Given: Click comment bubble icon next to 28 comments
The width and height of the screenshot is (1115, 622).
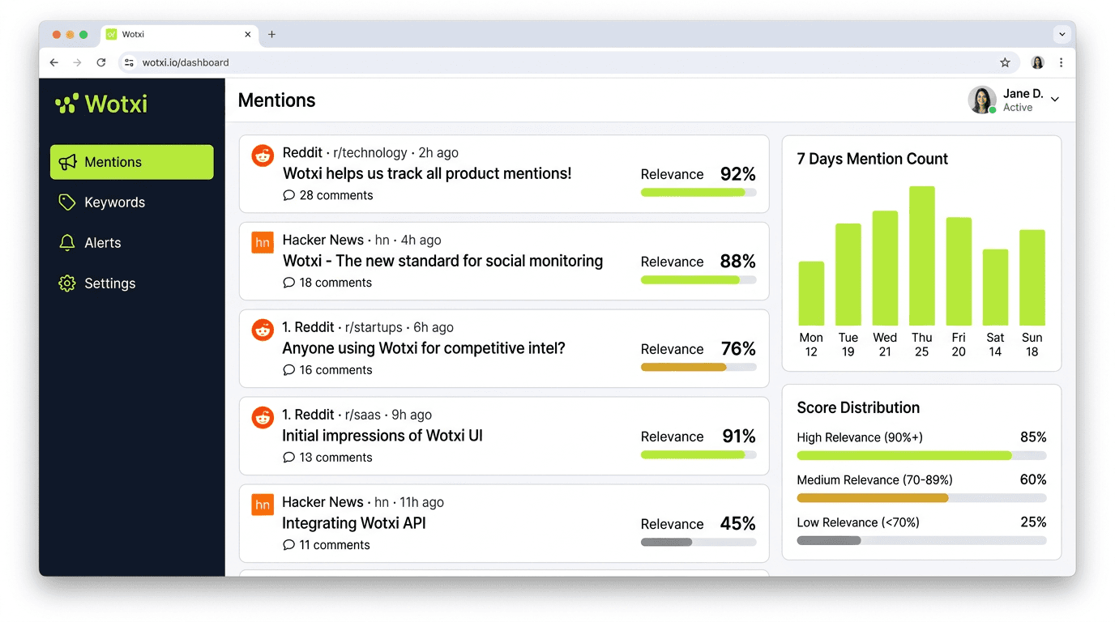Looking at the screenshot, I should click(x=288, y=195).
